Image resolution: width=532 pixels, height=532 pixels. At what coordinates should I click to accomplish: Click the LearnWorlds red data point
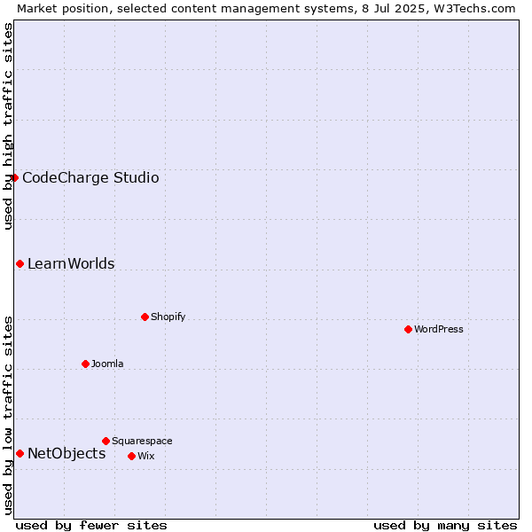(x=20, y=264)
